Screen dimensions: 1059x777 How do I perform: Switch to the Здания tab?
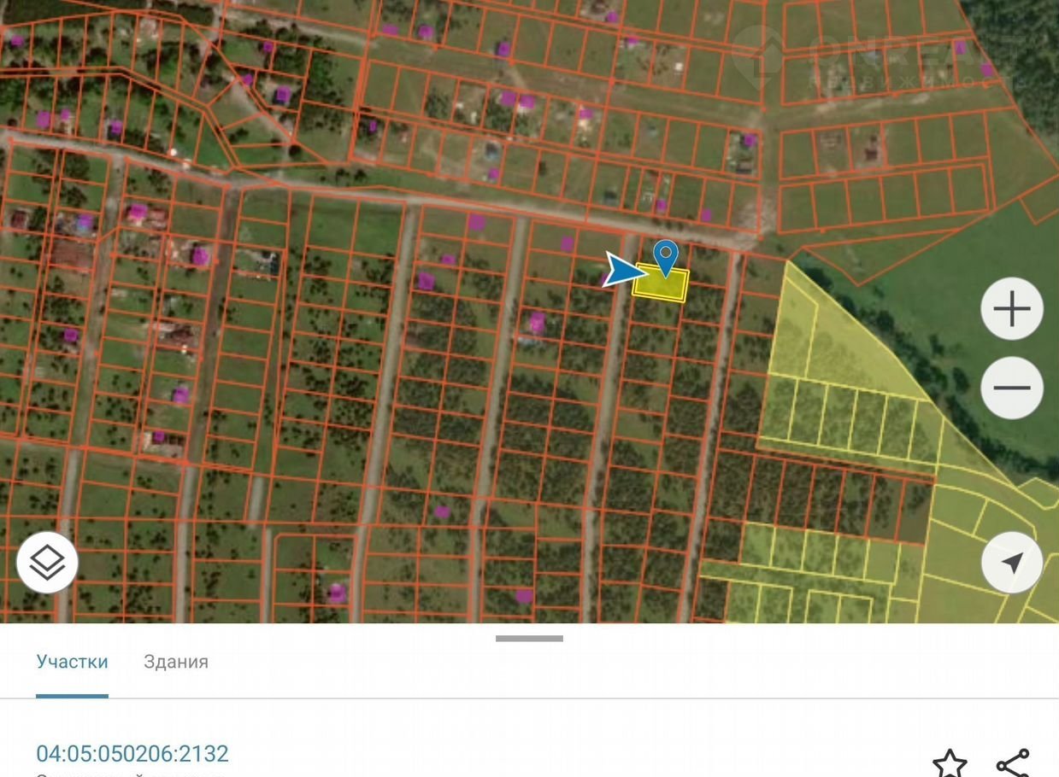(176, 662)
